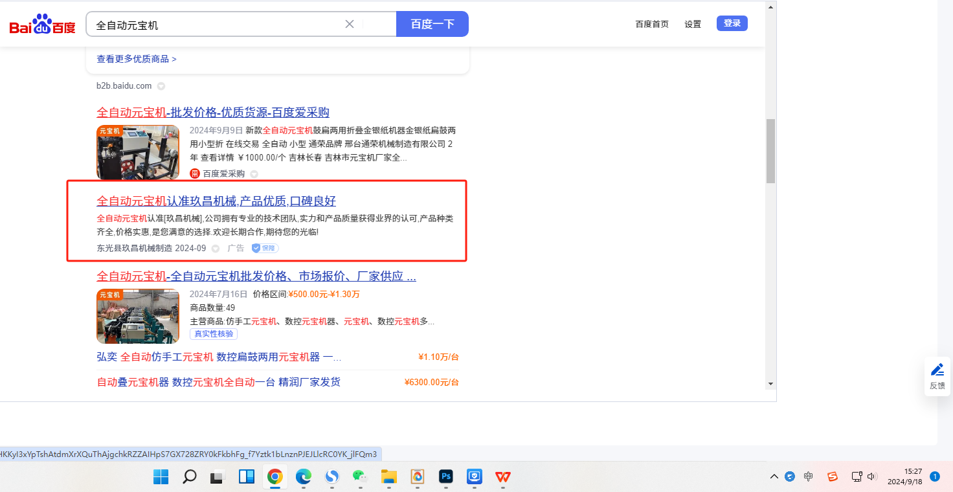Open File Explorer from the taskbar
Image resolution: width=953 pixels, height=492 pixels.
[x=388, y=477]
